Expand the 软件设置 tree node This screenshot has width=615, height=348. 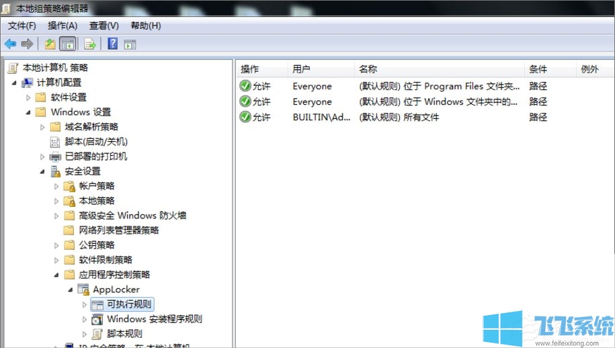tap(28, 97)
